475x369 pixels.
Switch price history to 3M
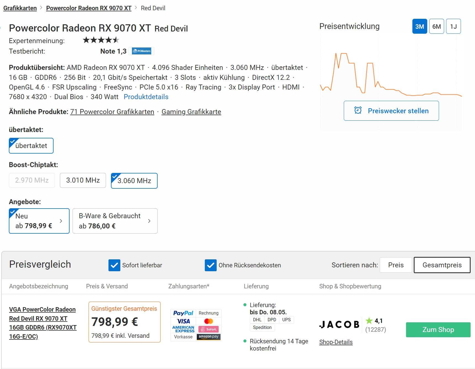tap(420, 26)
